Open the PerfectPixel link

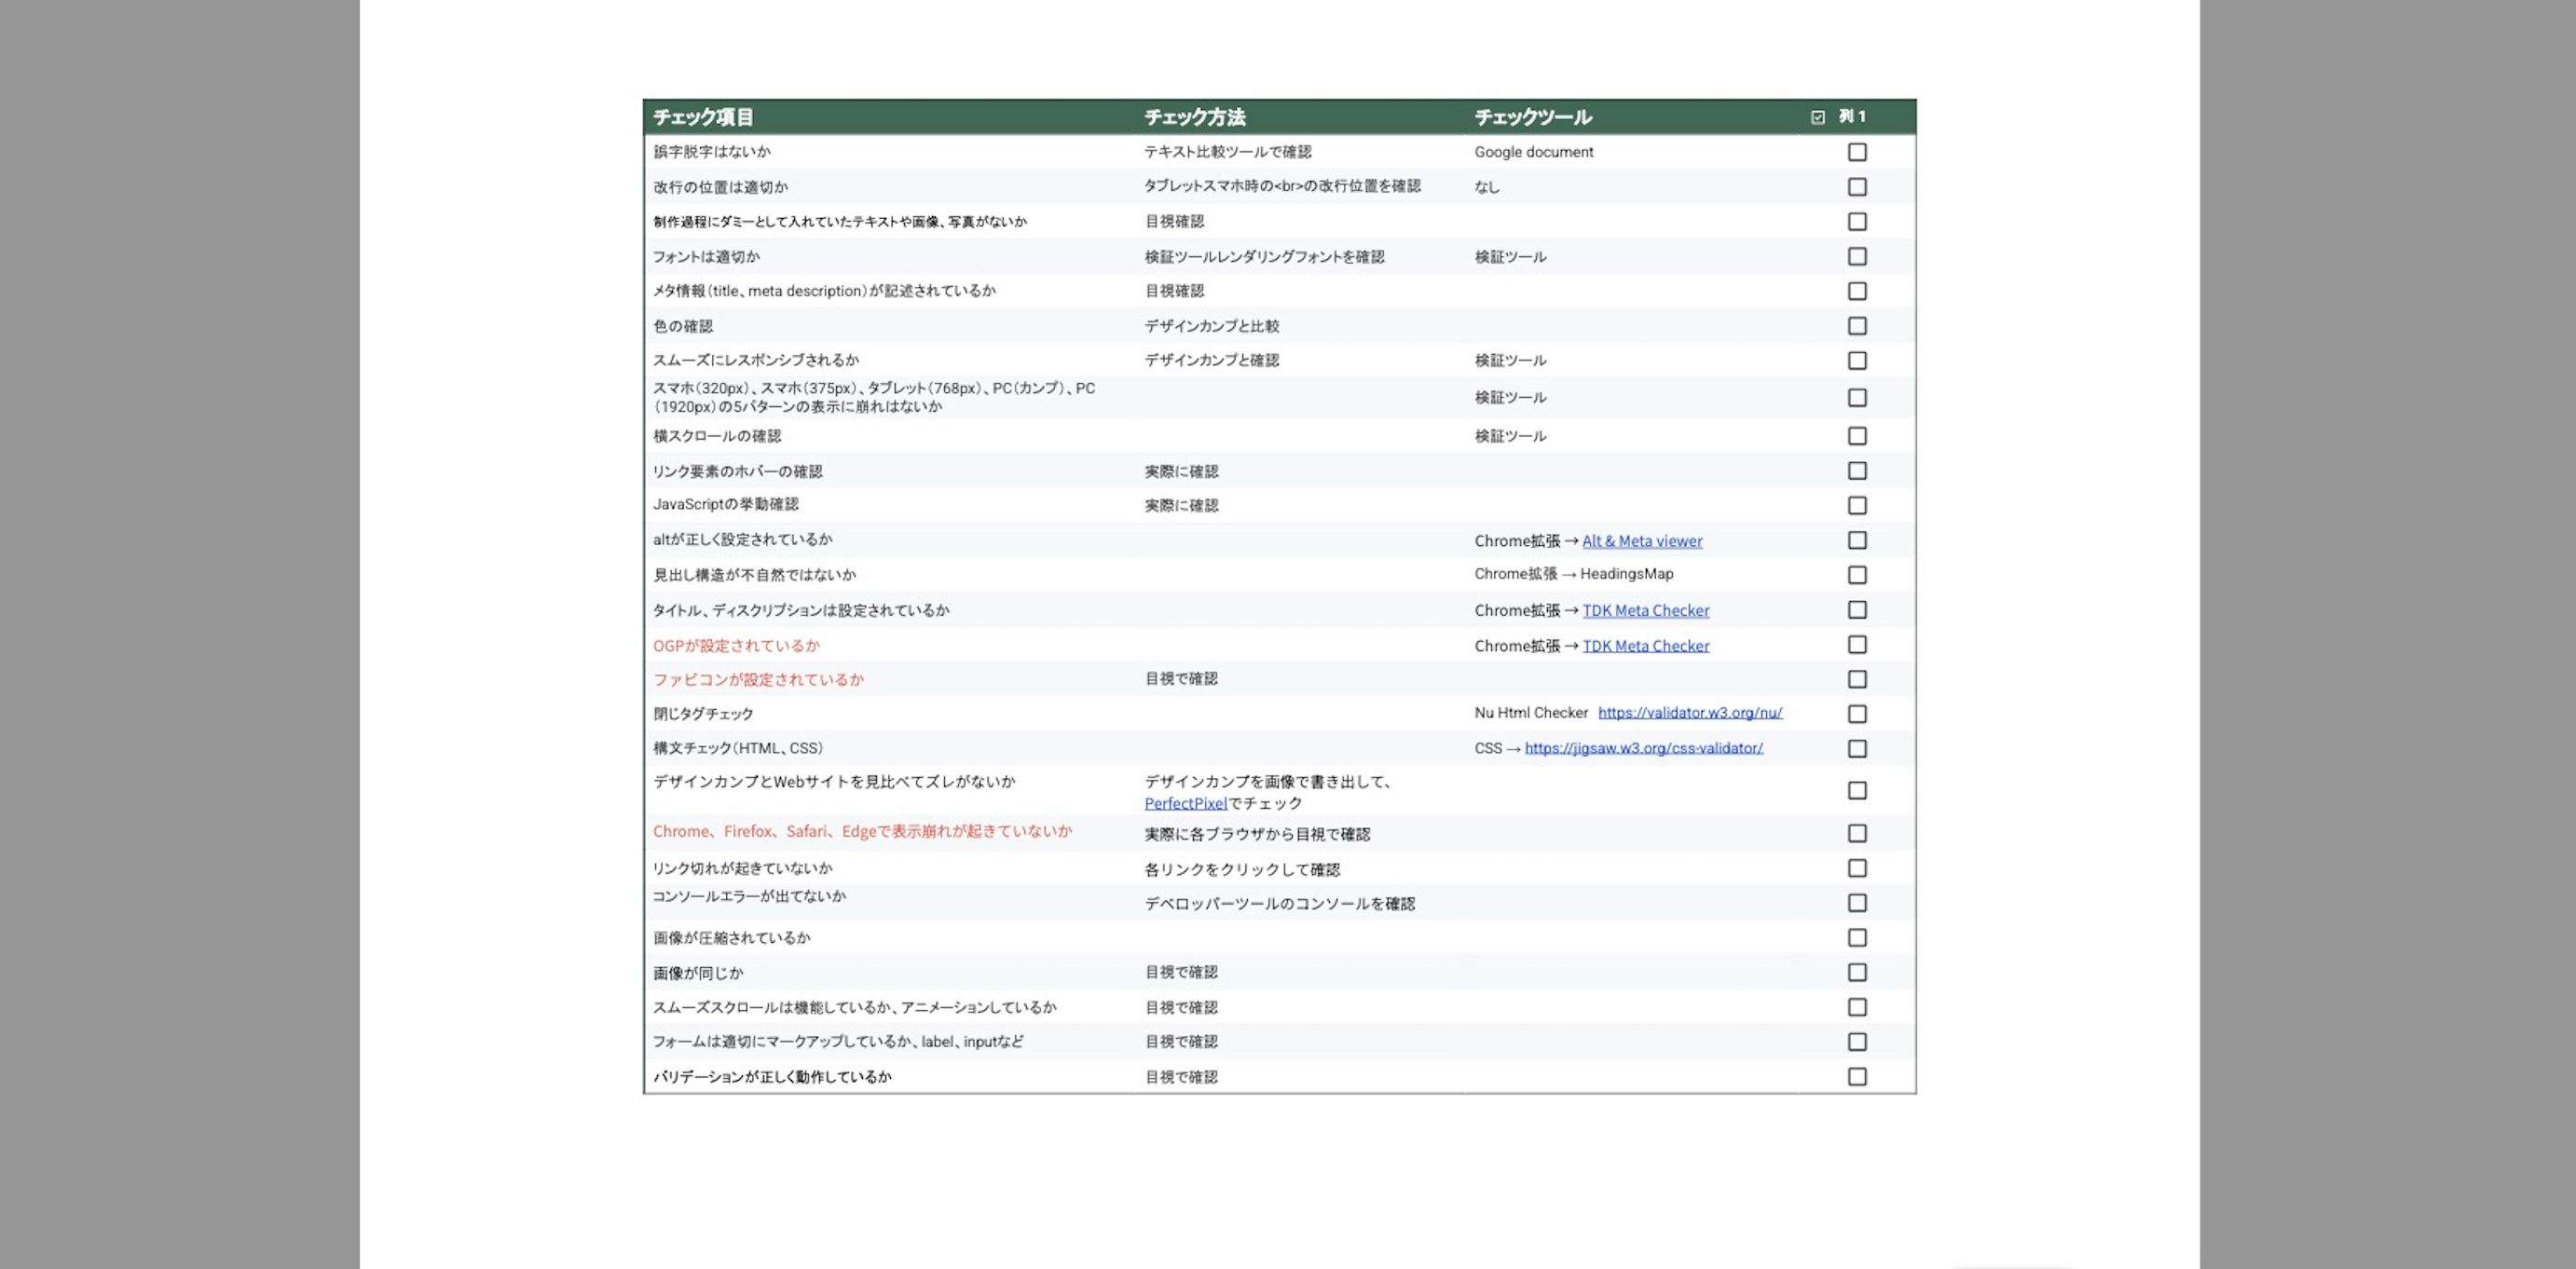point(1185,803)
